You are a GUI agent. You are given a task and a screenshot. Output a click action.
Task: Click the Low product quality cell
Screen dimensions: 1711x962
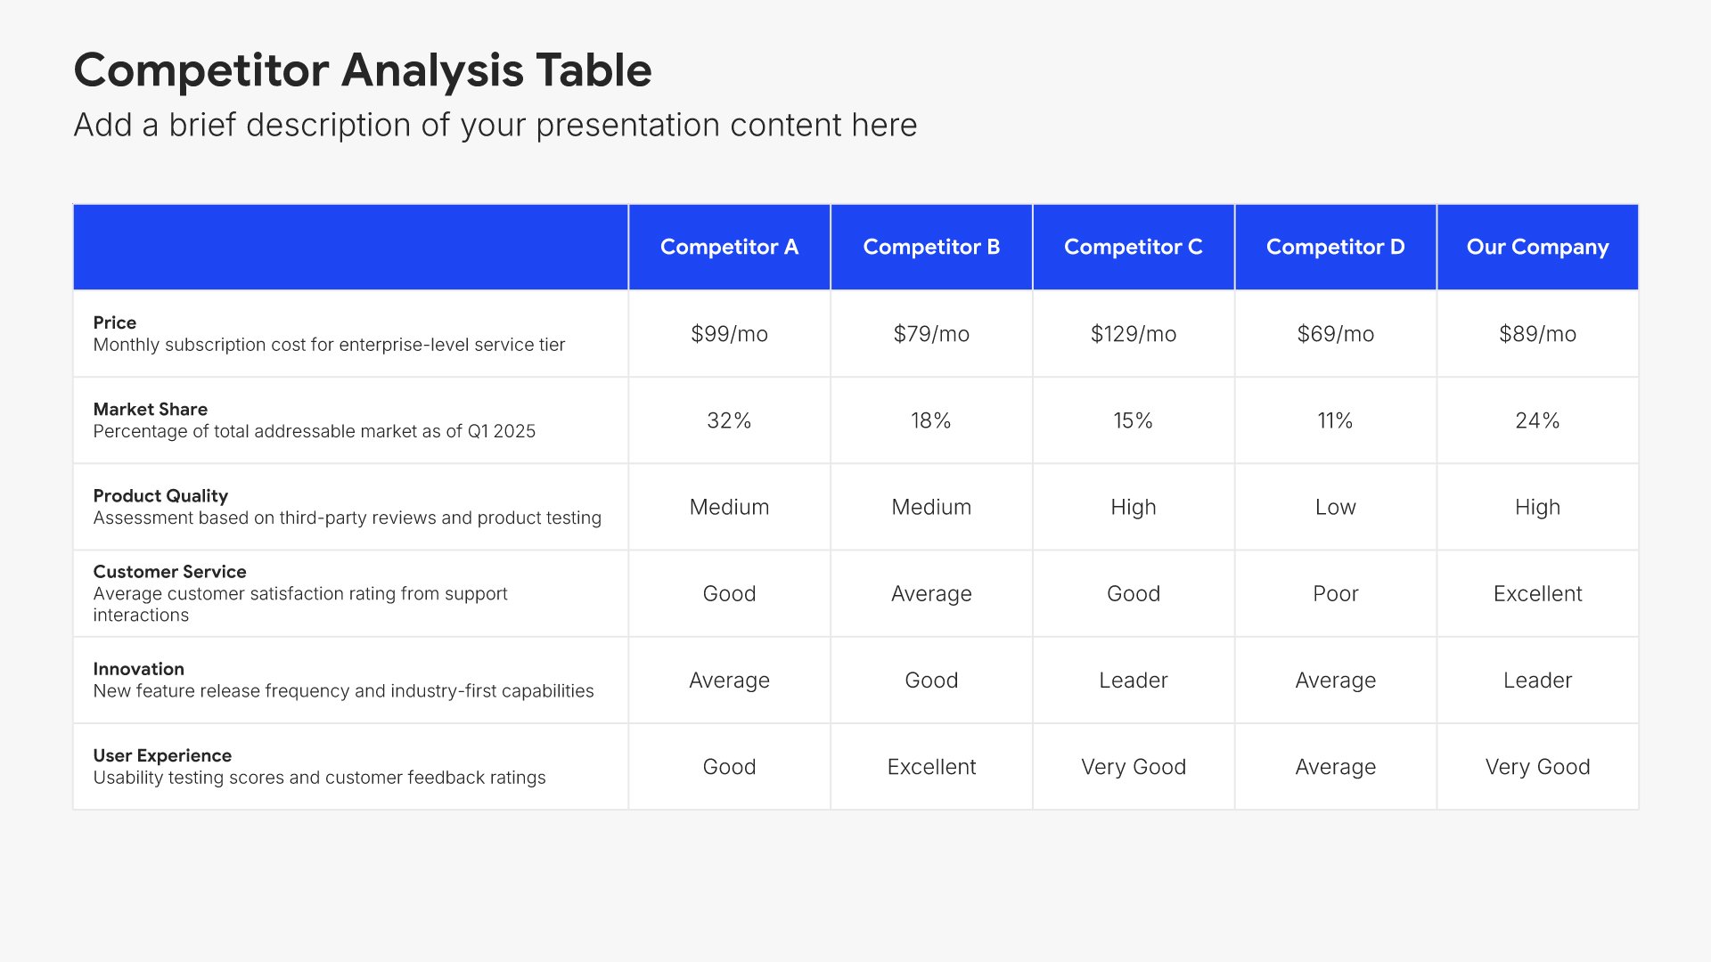pos(1336,507)
